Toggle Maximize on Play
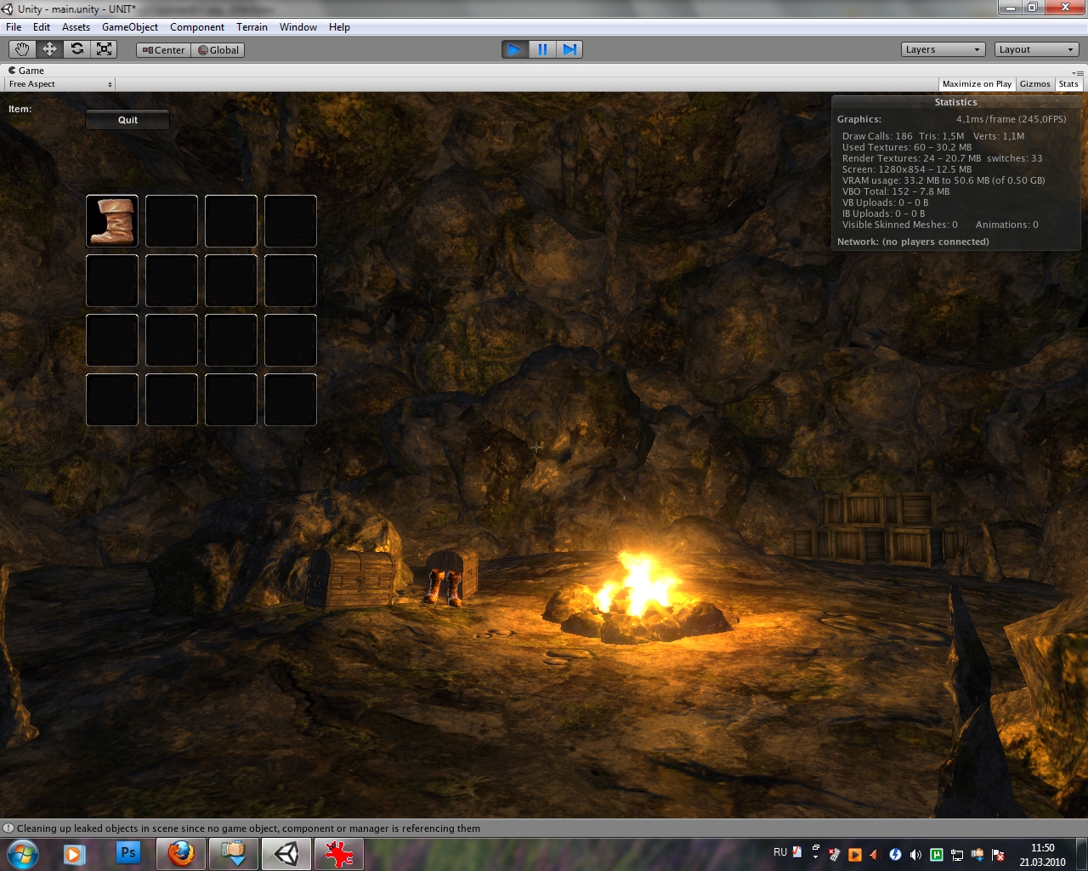The height and width of the screenshot is (871, 1088). coord(977,84)
